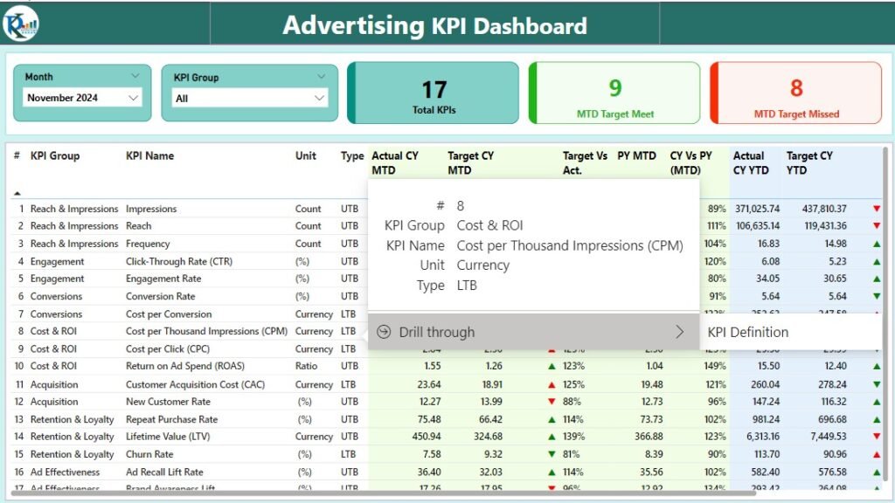Open the KPI Group dropdown showing All

pyautogui.click(x=247, y=96)
